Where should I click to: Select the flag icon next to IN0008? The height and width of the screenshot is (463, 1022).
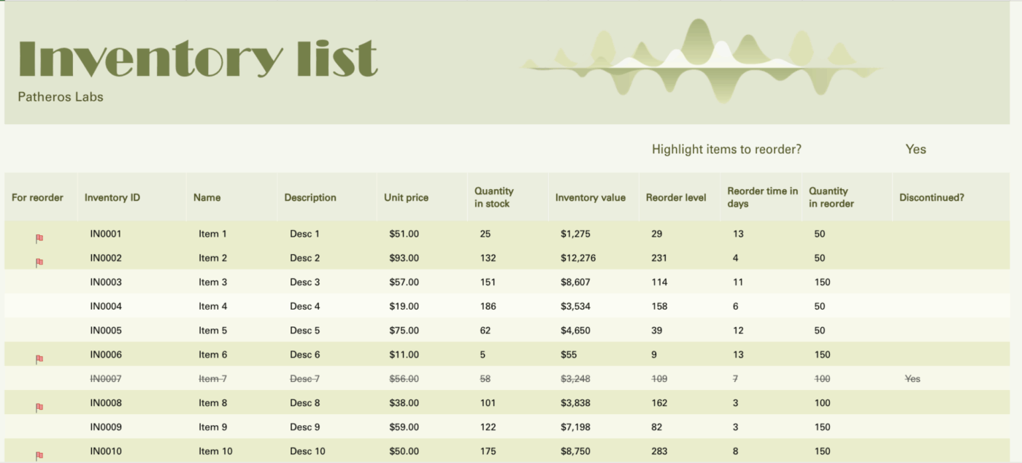point(39,407)
